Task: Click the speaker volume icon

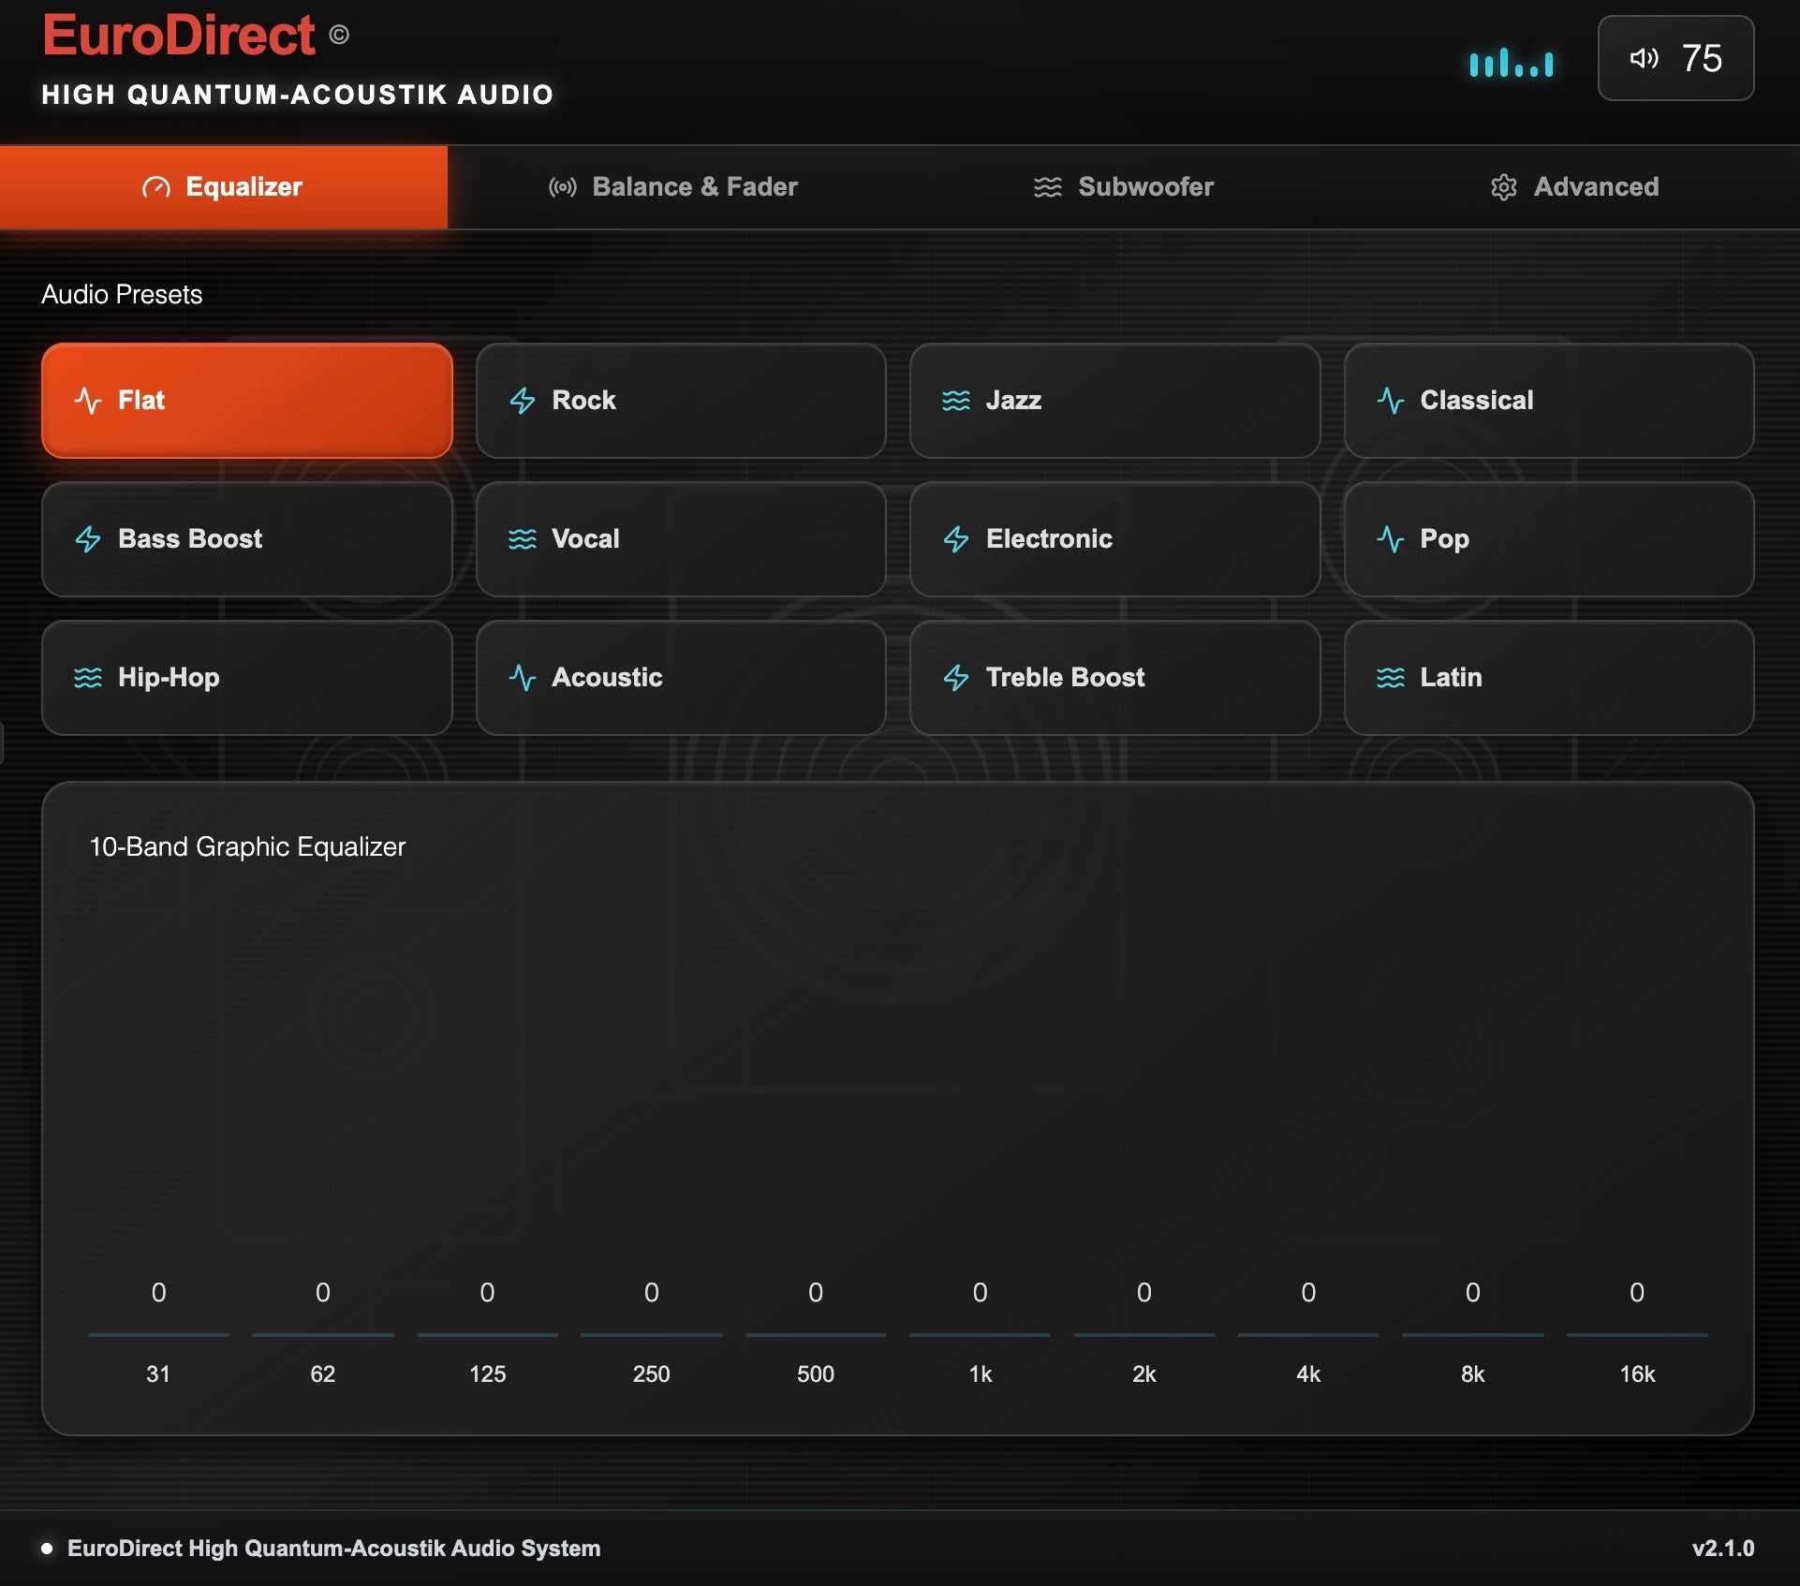Action: 1644,59
